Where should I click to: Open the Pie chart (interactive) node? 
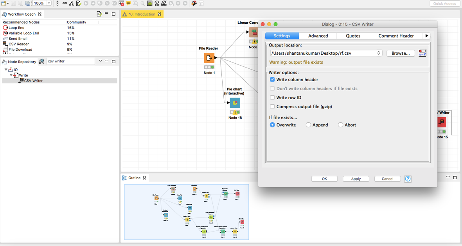(234, 103)
